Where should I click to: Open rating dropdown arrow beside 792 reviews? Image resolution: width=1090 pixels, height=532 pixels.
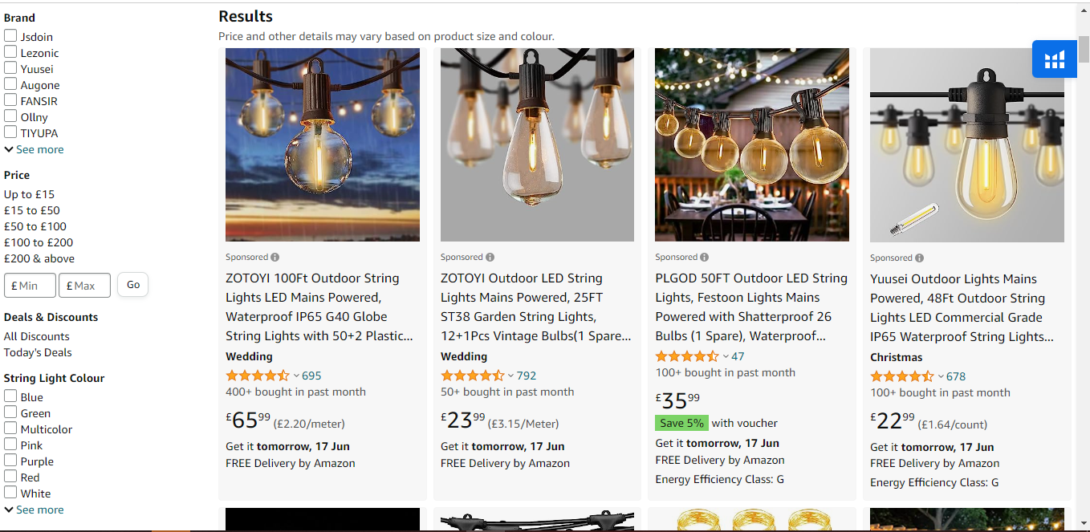[x=511, y=376]
